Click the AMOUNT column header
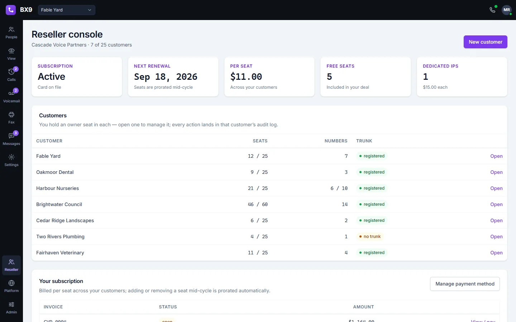Image resolution: width=516 pixels, height=322 pixels. click(x=363, y=307)
